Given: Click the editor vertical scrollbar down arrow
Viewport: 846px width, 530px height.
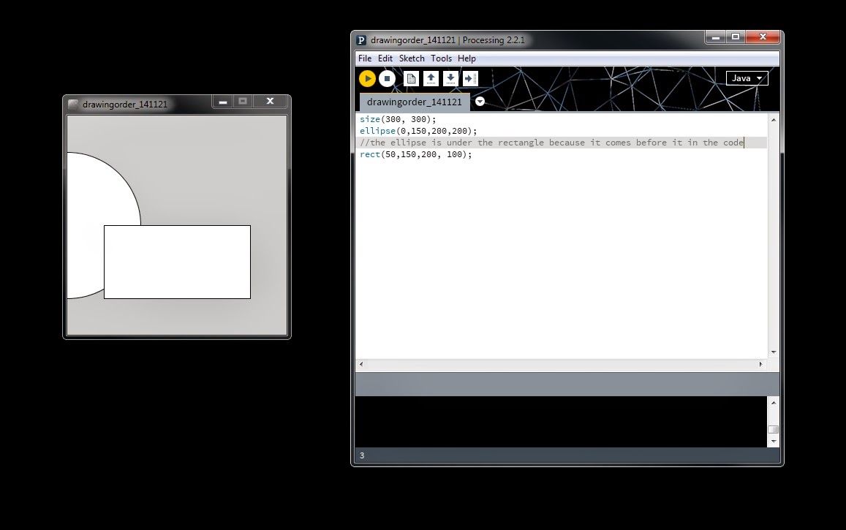Looking at the screenshot, I should pos(774,352).
